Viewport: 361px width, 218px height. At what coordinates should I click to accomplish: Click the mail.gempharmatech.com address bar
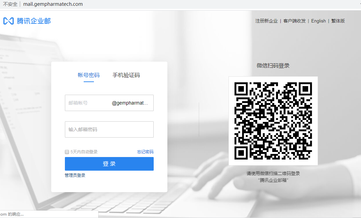(53, 5)
